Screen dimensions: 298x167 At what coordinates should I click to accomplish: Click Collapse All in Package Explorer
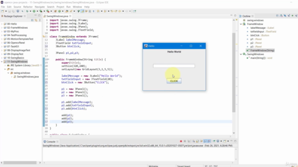click(32, 20)
